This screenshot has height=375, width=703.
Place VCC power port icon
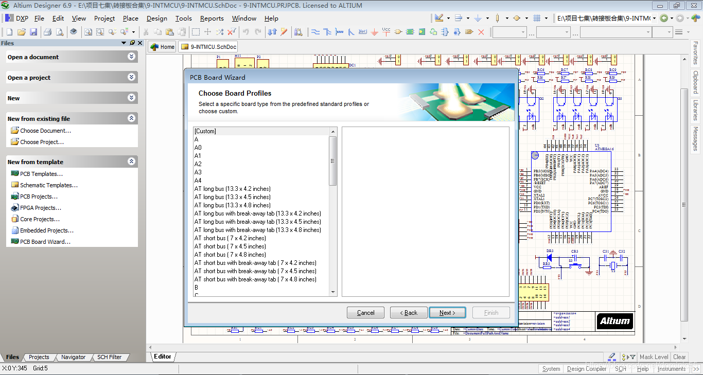point(386,32)
